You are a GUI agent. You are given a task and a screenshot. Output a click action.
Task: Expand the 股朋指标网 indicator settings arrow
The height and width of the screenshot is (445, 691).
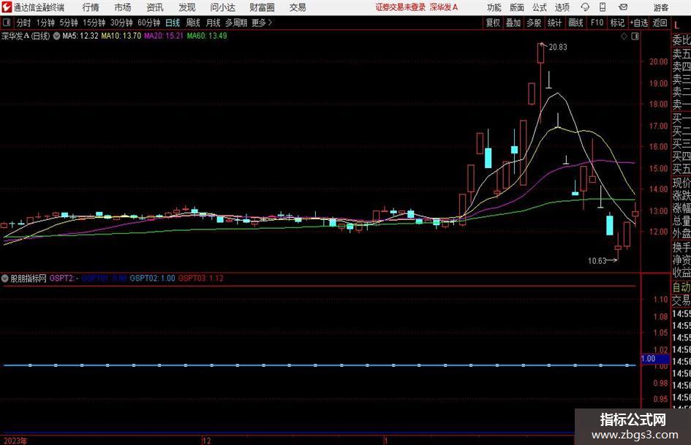(5, 278)
